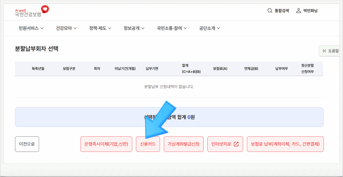Open 통합검색 search link

point(282,11)
